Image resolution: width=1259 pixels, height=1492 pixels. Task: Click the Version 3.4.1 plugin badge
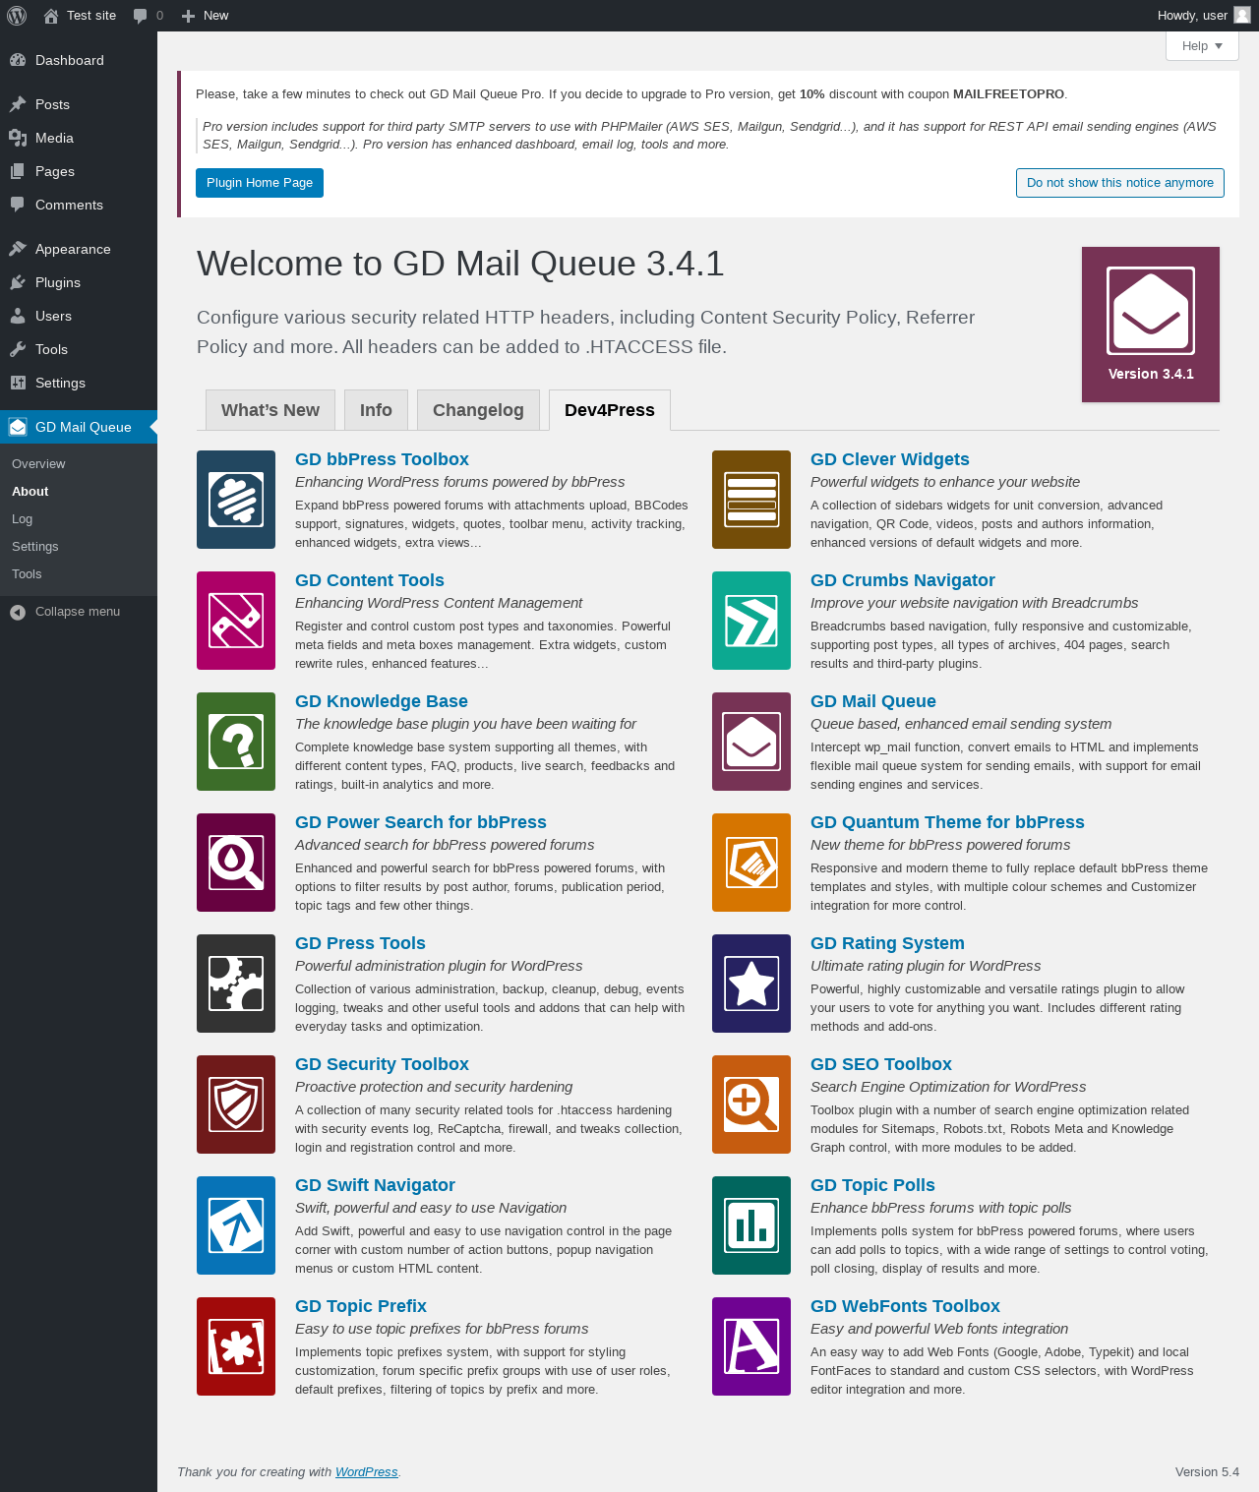tap(1151, 325)
